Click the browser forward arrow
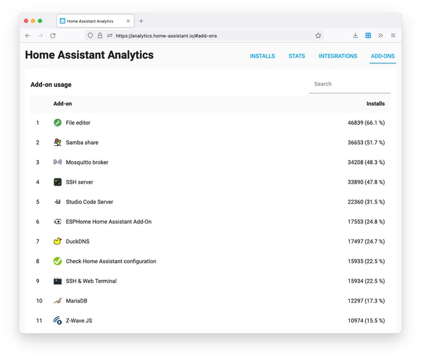 [40, 36]
